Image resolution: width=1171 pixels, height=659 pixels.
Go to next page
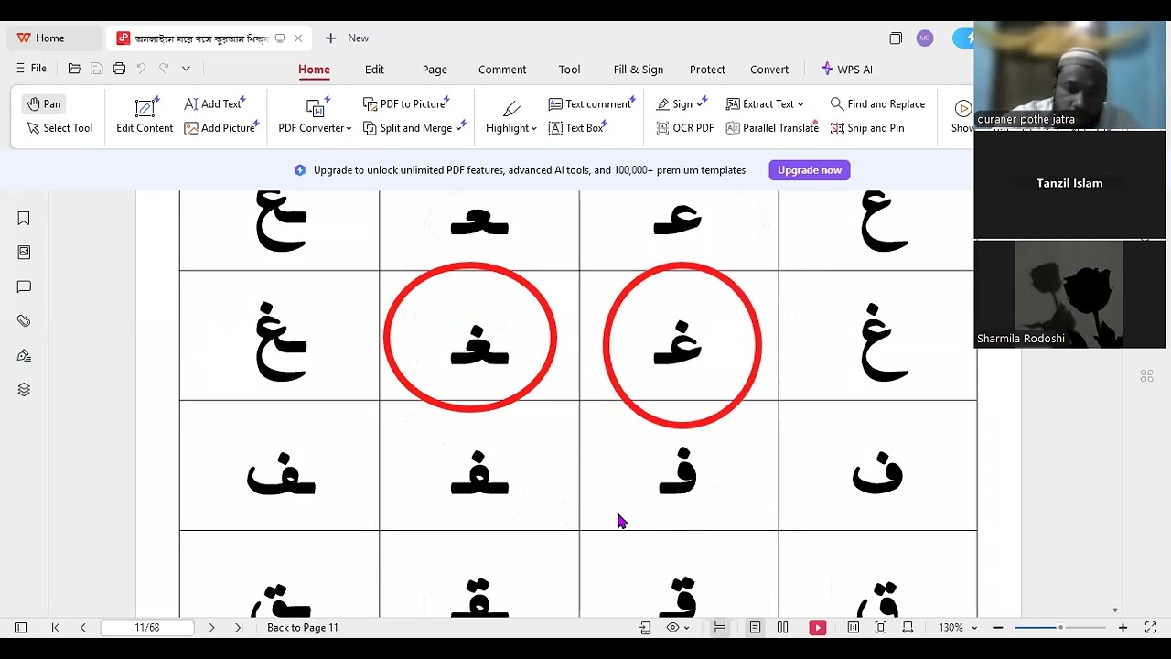211,628
